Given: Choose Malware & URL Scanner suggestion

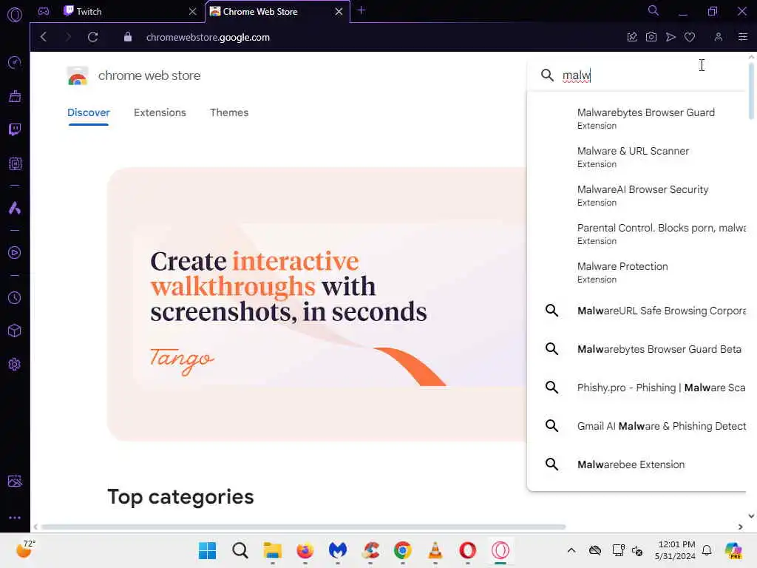Looking at the screenshot, I should (637, 157).
